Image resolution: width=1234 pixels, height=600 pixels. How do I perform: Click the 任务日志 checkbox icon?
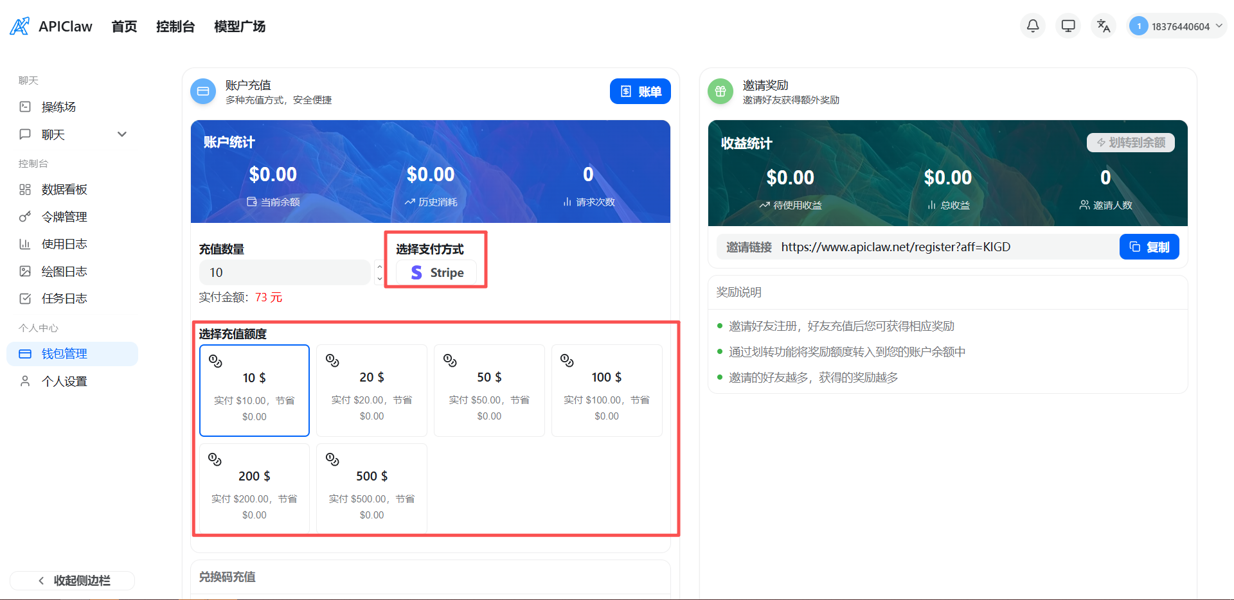coord(25,299)
